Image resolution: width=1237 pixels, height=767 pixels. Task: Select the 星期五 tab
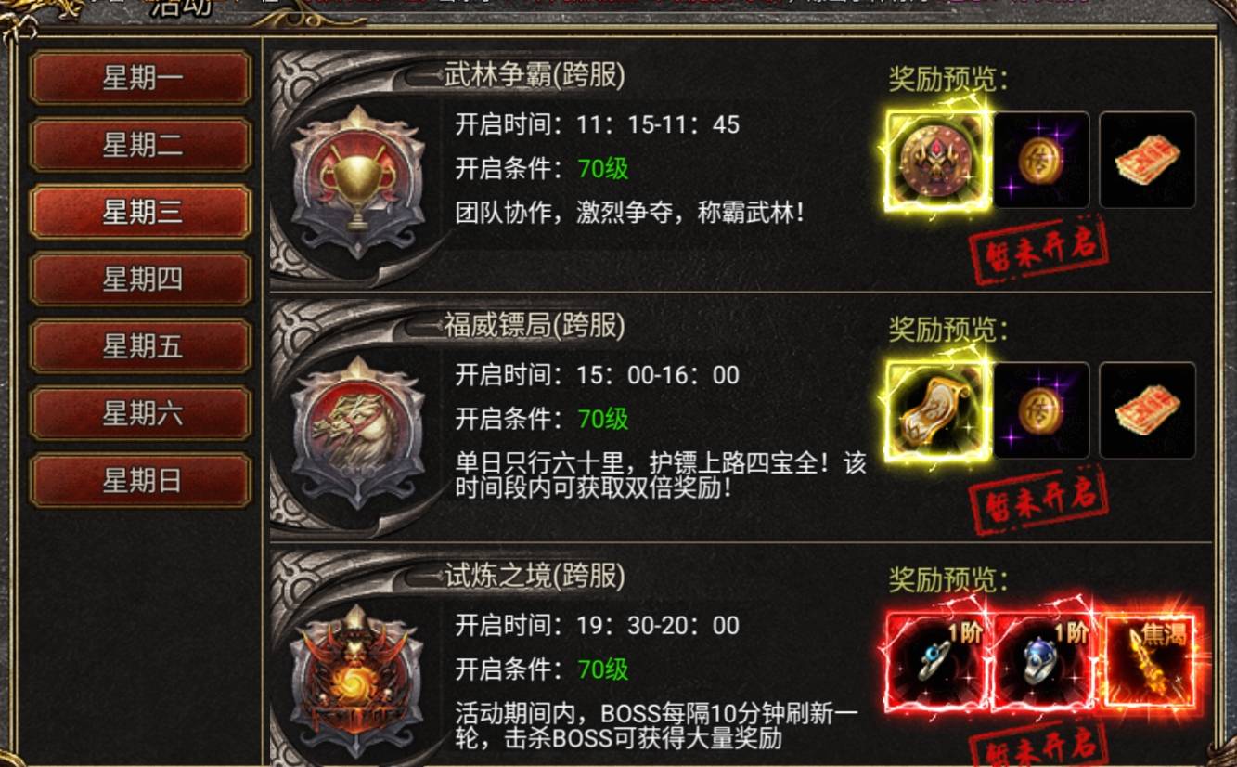pyautogui.click(x=140, y=346)
